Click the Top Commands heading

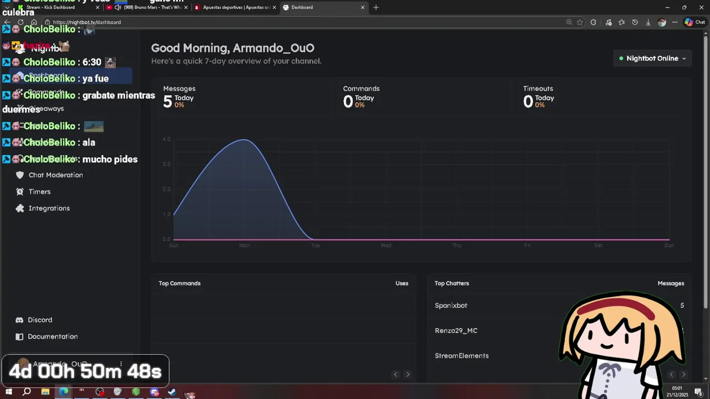pyautogui.click(x=180, y=283)
